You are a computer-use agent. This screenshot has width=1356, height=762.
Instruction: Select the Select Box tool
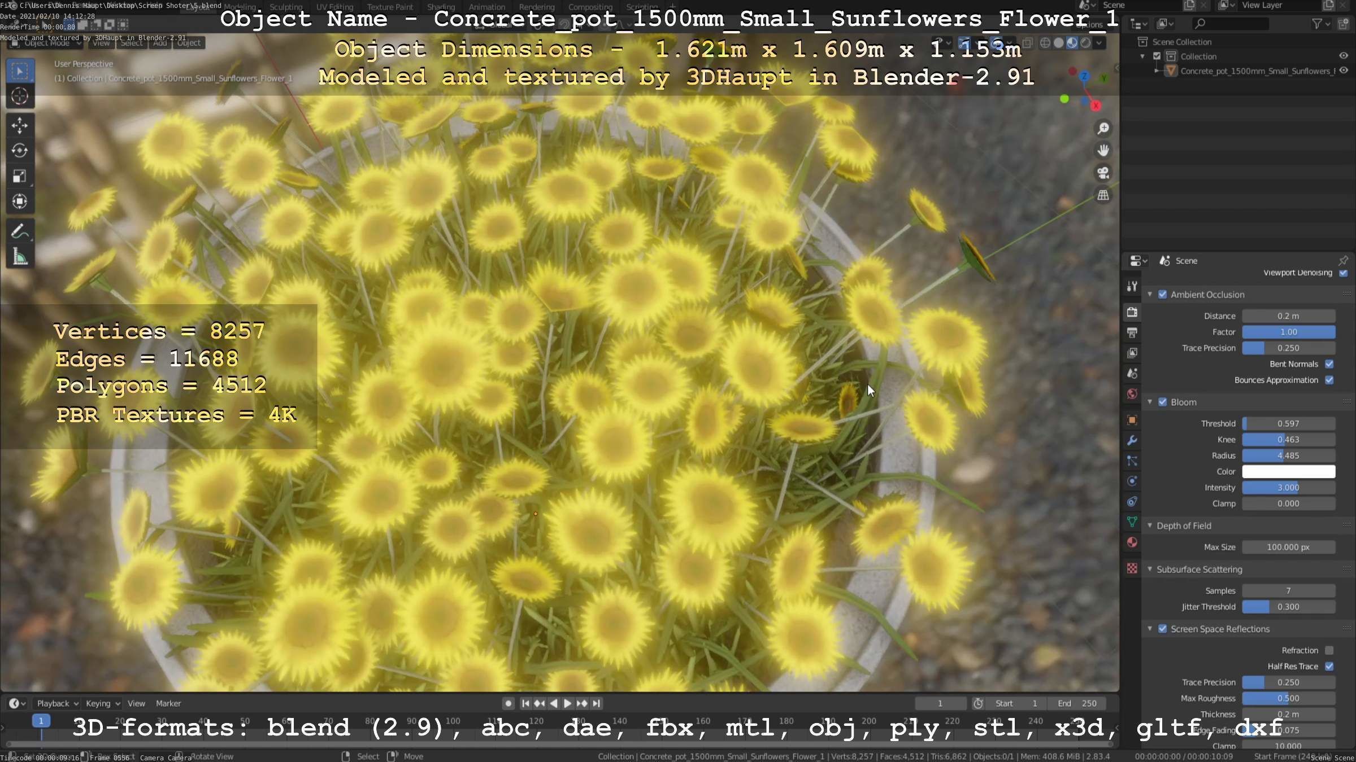point(20,72)
